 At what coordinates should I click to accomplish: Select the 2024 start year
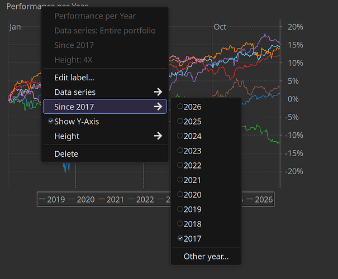pos(206,136)
